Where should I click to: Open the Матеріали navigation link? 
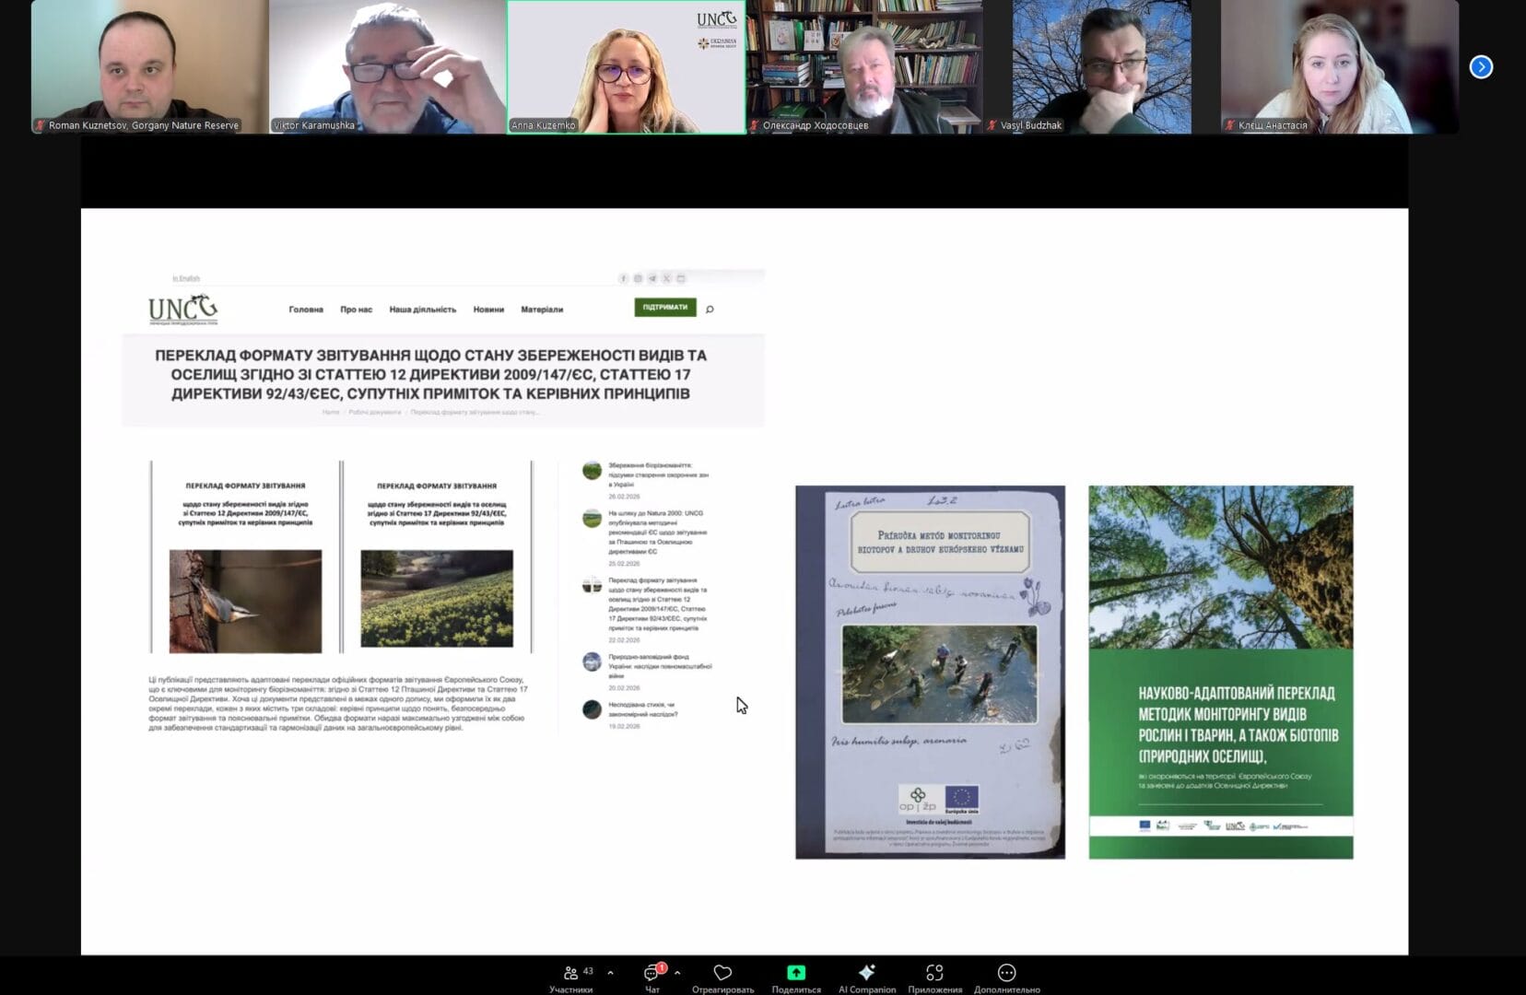pyautogui.click(x=542, y=310)
